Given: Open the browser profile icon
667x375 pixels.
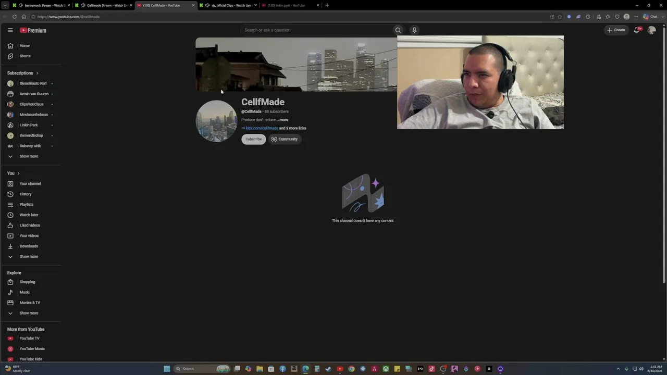Looking at the screenshot, I should pyautogui.click(x=626, y=17).
